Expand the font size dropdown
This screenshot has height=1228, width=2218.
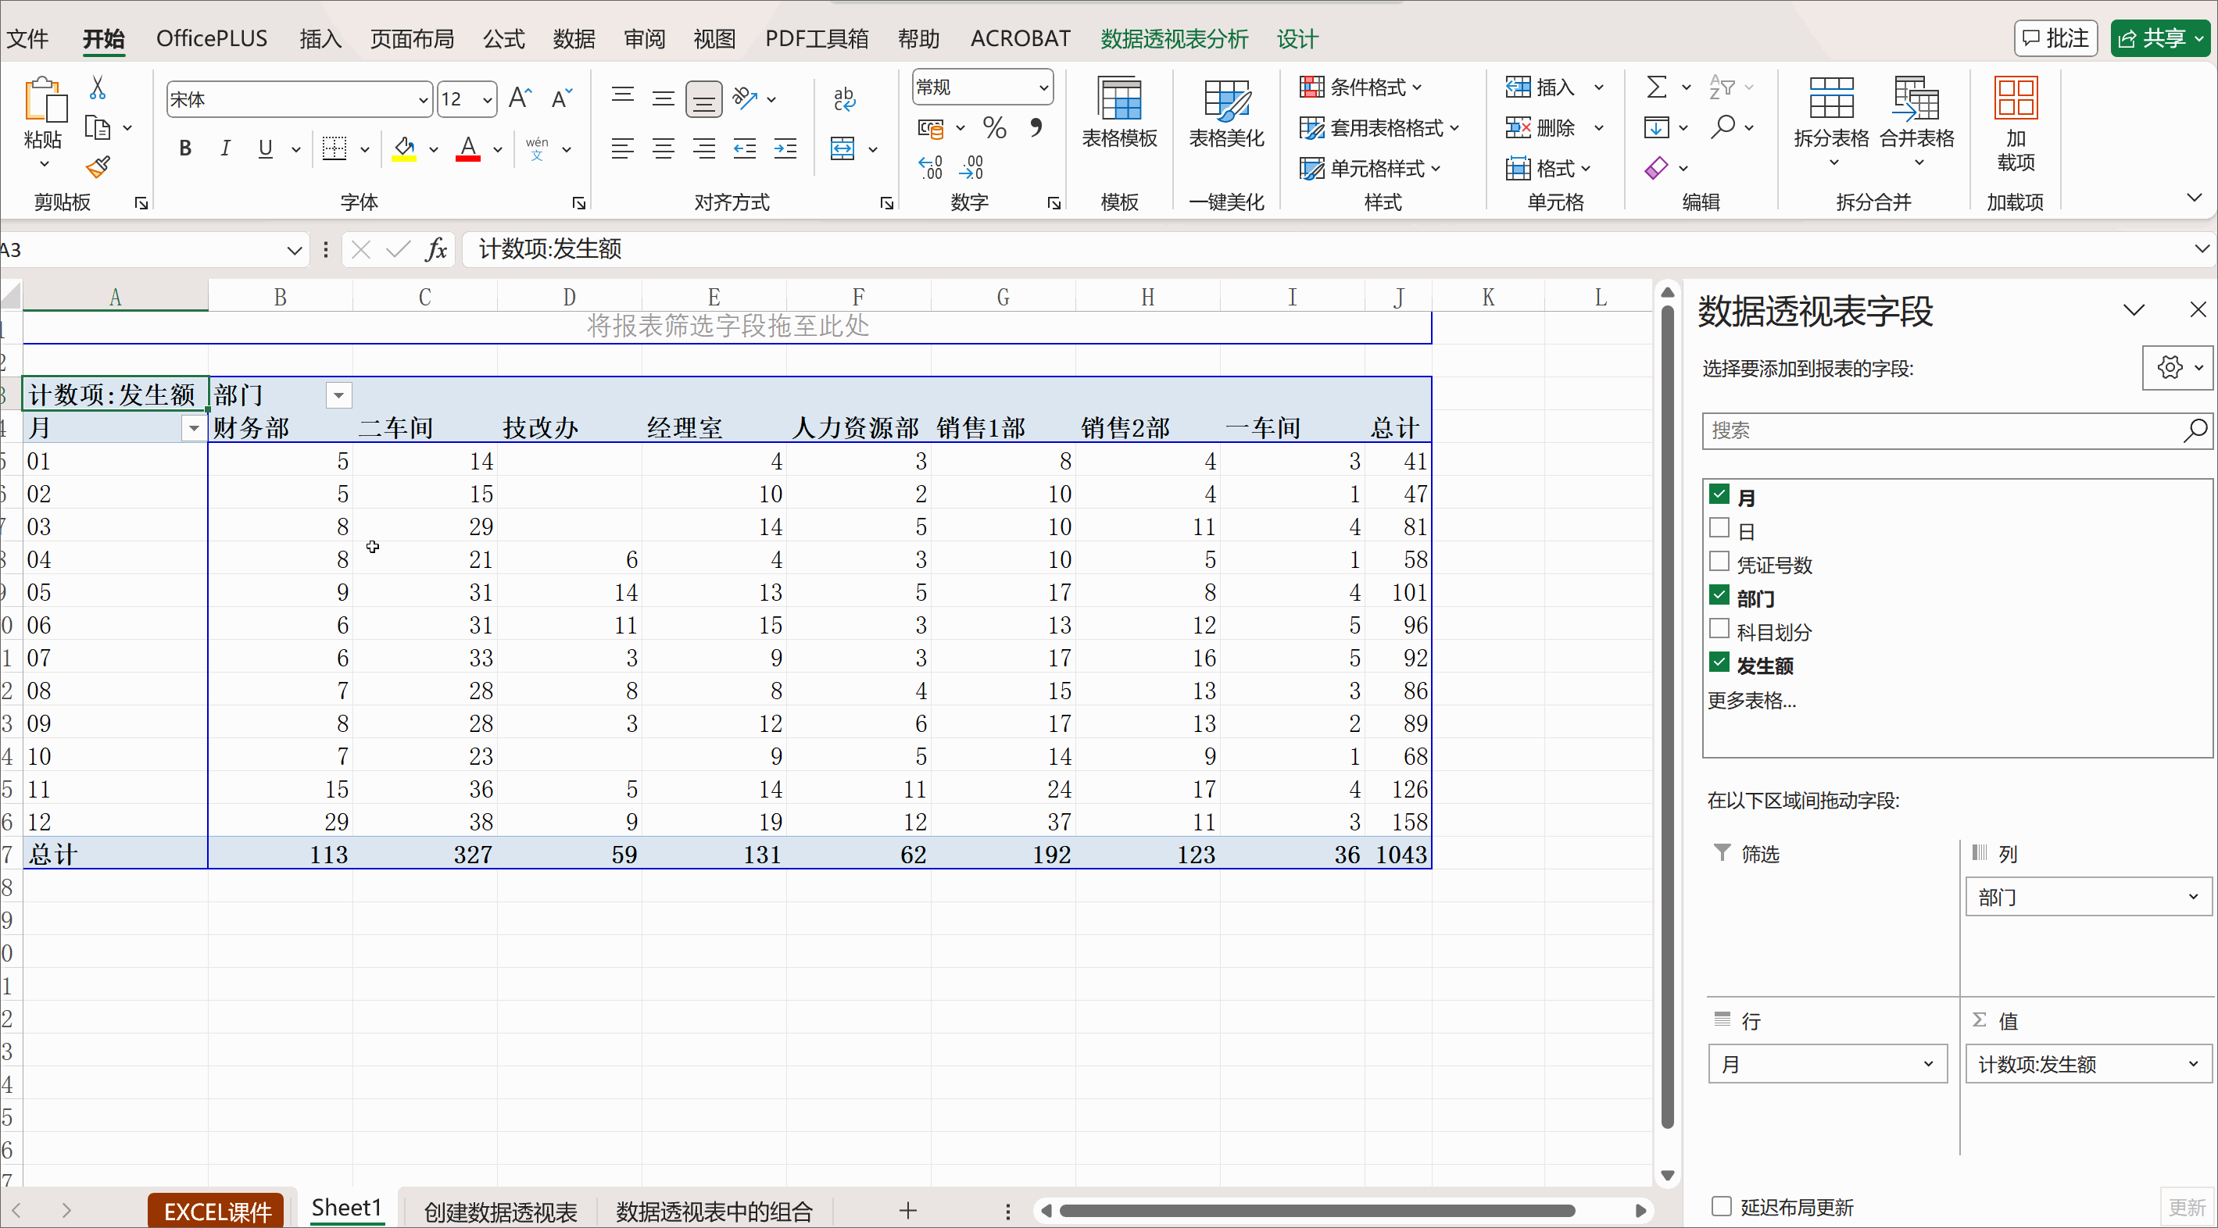click(x=488, y=100)
